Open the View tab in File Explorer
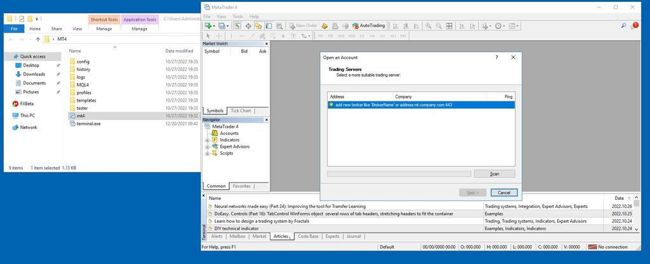The height and width of the screenshot is (264, 650). [x=77, y=29]
